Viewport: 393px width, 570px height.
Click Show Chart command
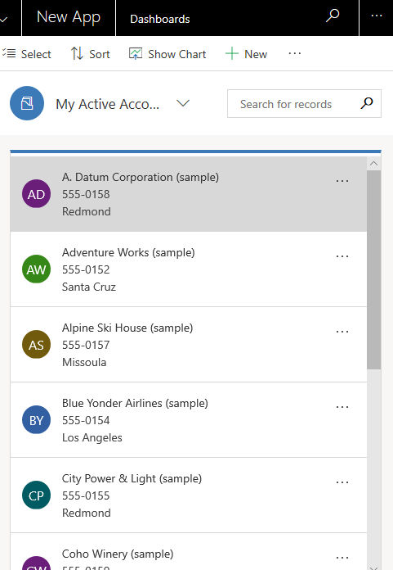167,54
